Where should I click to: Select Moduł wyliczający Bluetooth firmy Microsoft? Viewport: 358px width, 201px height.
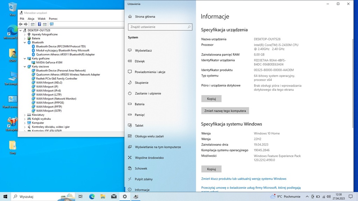(63, 50)
